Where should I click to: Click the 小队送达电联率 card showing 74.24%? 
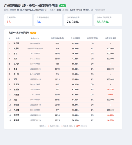coord(78,20)
